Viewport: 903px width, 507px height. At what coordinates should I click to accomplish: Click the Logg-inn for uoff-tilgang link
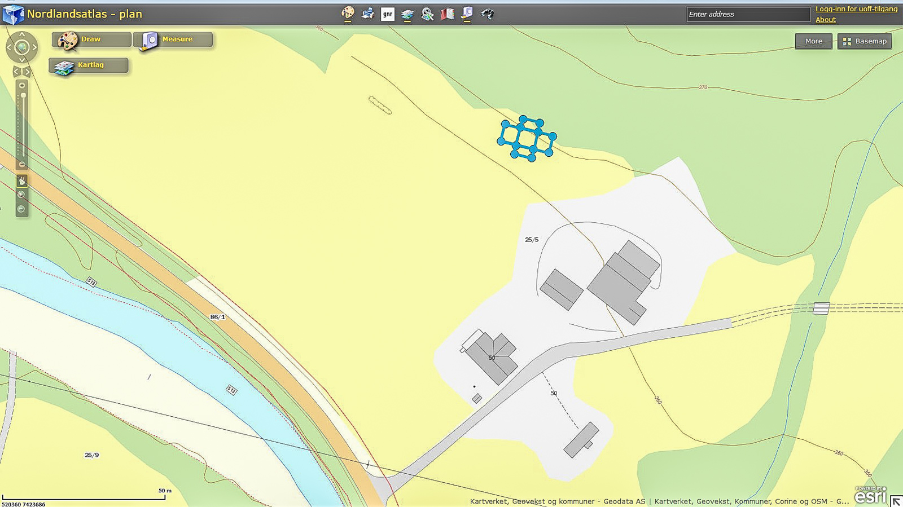click(x=856, y=9)
